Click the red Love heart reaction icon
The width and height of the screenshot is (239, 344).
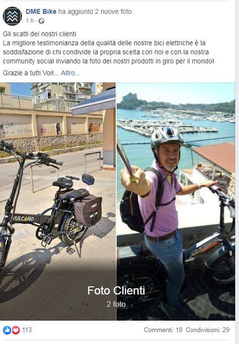point(16,330)
